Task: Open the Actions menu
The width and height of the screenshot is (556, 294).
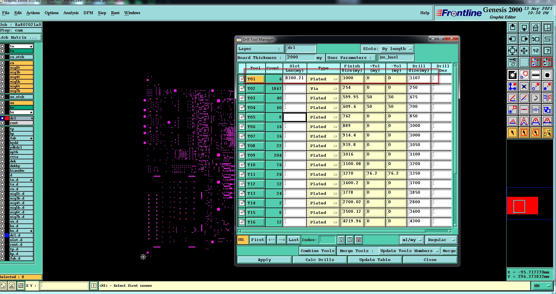Action: point(33,13)
